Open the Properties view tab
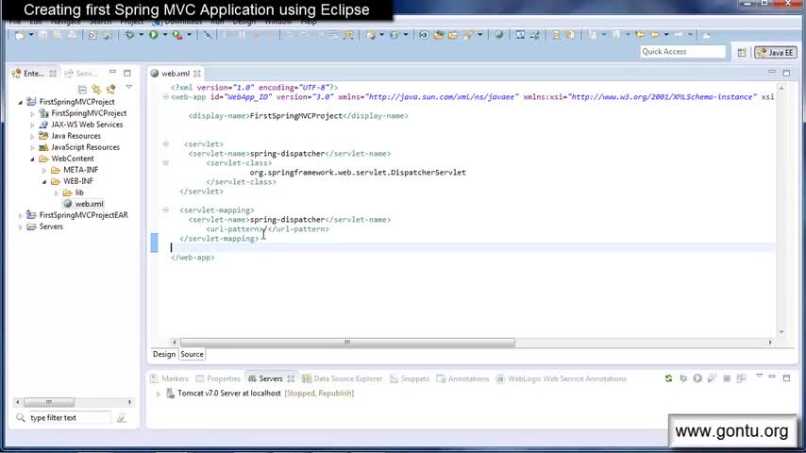Screen dimensions: 806x453 (x=218, y=379)
